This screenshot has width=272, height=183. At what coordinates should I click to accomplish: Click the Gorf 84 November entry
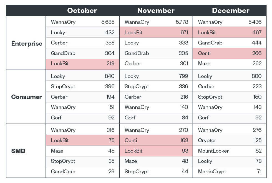(156, 118)
